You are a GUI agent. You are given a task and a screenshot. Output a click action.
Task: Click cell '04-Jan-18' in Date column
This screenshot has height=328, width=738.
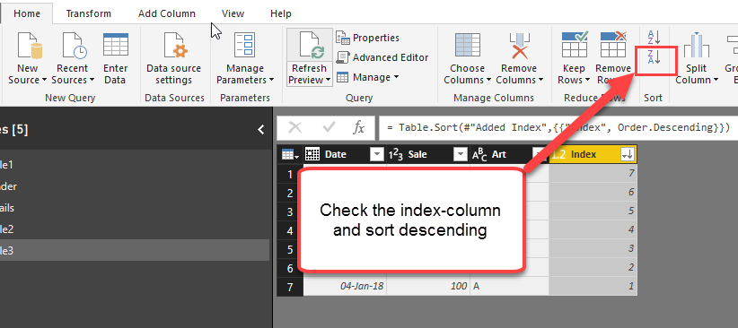(x=345, y=286)
